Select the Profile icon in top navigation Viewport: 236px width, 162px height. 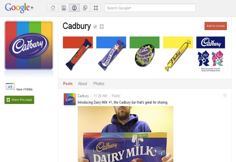74,8
